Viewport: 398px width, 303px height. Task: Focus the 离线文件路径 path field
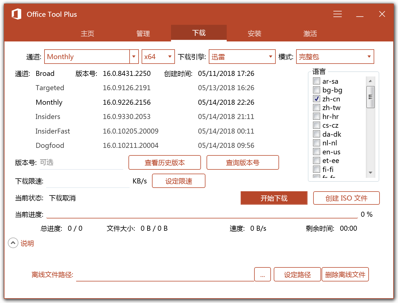tap(165, 275)
